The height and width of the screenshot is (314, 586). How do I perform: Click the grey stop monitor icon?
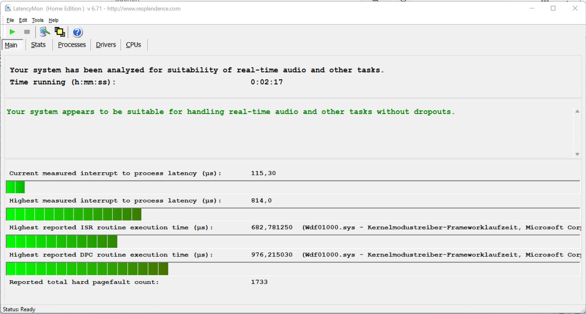27,32
